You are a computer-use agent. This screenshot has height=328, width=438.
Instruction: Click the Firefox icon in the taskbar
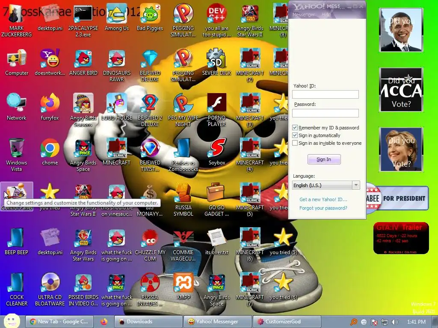pyautogui.click(x=104, y=322)
